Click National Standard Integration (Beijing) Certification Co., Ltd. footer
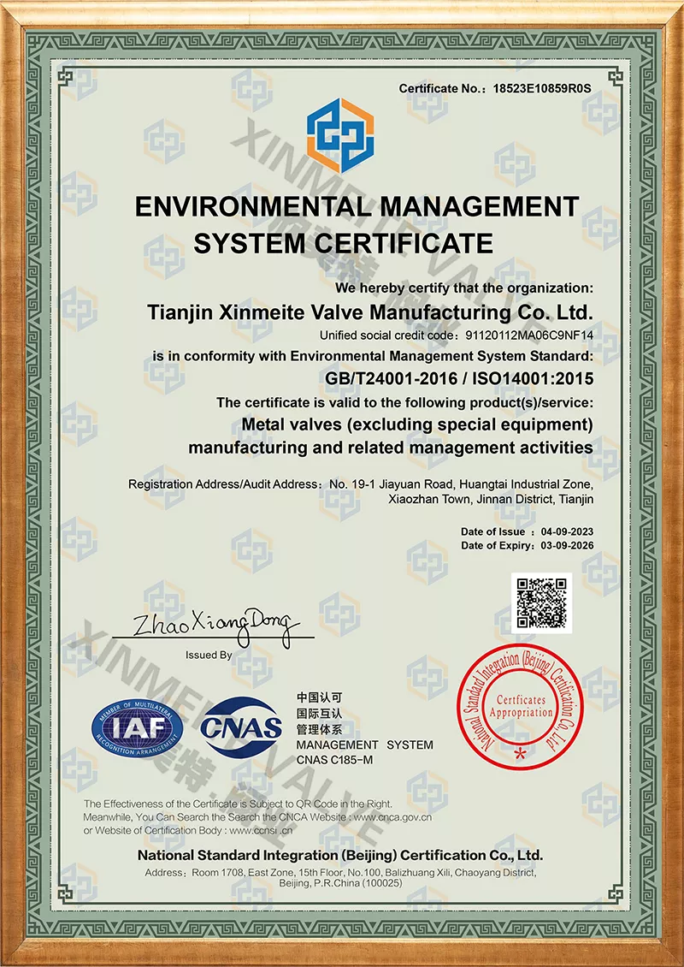Image resolution: width=684 pixels, height=967 pixels. 340,856
